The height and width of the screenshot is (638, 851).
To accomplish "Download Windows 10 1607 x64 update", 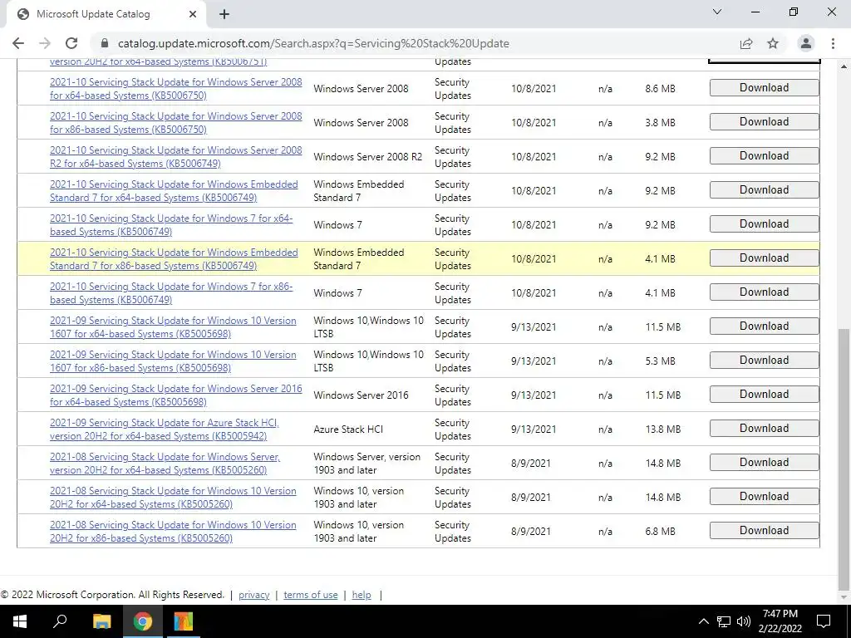I will (x=765, y=326).
